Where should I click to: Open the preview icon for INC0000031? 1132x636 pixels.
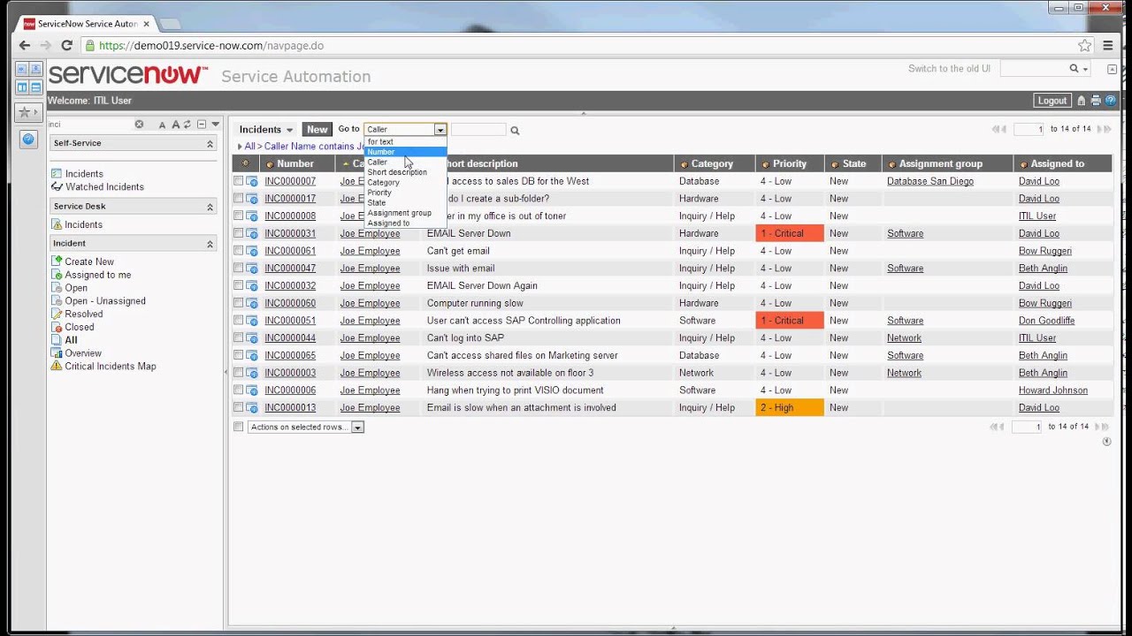tap(252, 234)
